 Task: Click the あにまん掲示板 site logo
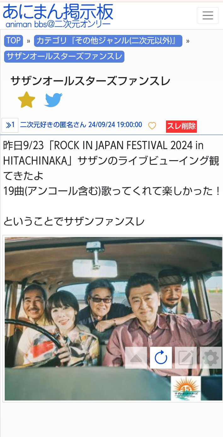(58, 12)
